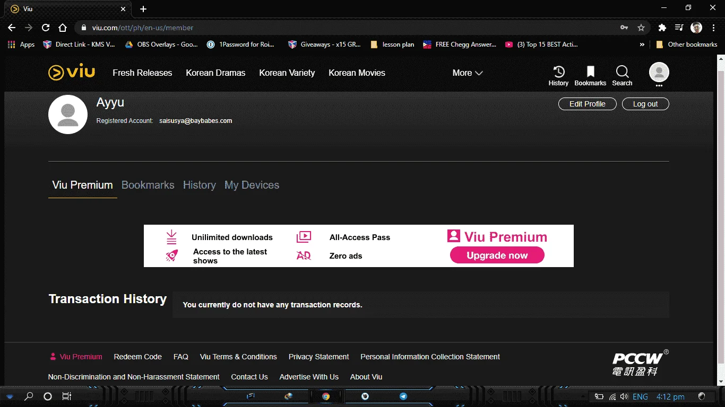Image resolution: width=725 pixels, height=407 pixels.
Task: Open the Chrome extensions puzzle icon
Action: (x=662, y=28)
